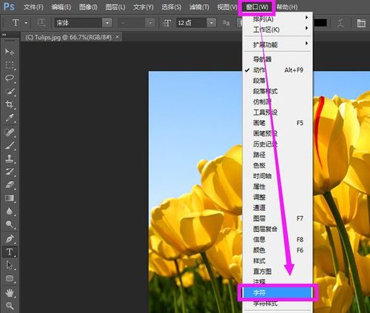The height and width of the screenshot is (313, 370).
Task: Select the Move tool
Action: pos(10,51)
